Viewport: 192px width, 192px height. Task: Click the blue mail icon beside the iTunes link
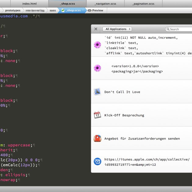(97, 162)
